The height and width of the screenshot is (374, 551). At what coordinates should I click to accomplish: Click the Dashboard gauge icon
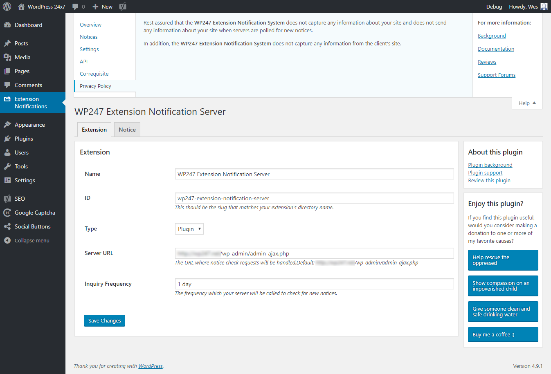tap(7, 25)
